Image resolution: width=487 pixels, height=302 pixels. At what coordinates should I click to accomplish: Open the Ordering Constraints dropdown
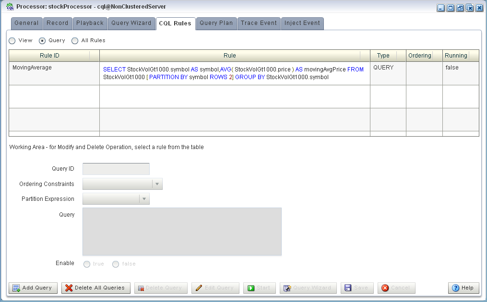point(158,184)
